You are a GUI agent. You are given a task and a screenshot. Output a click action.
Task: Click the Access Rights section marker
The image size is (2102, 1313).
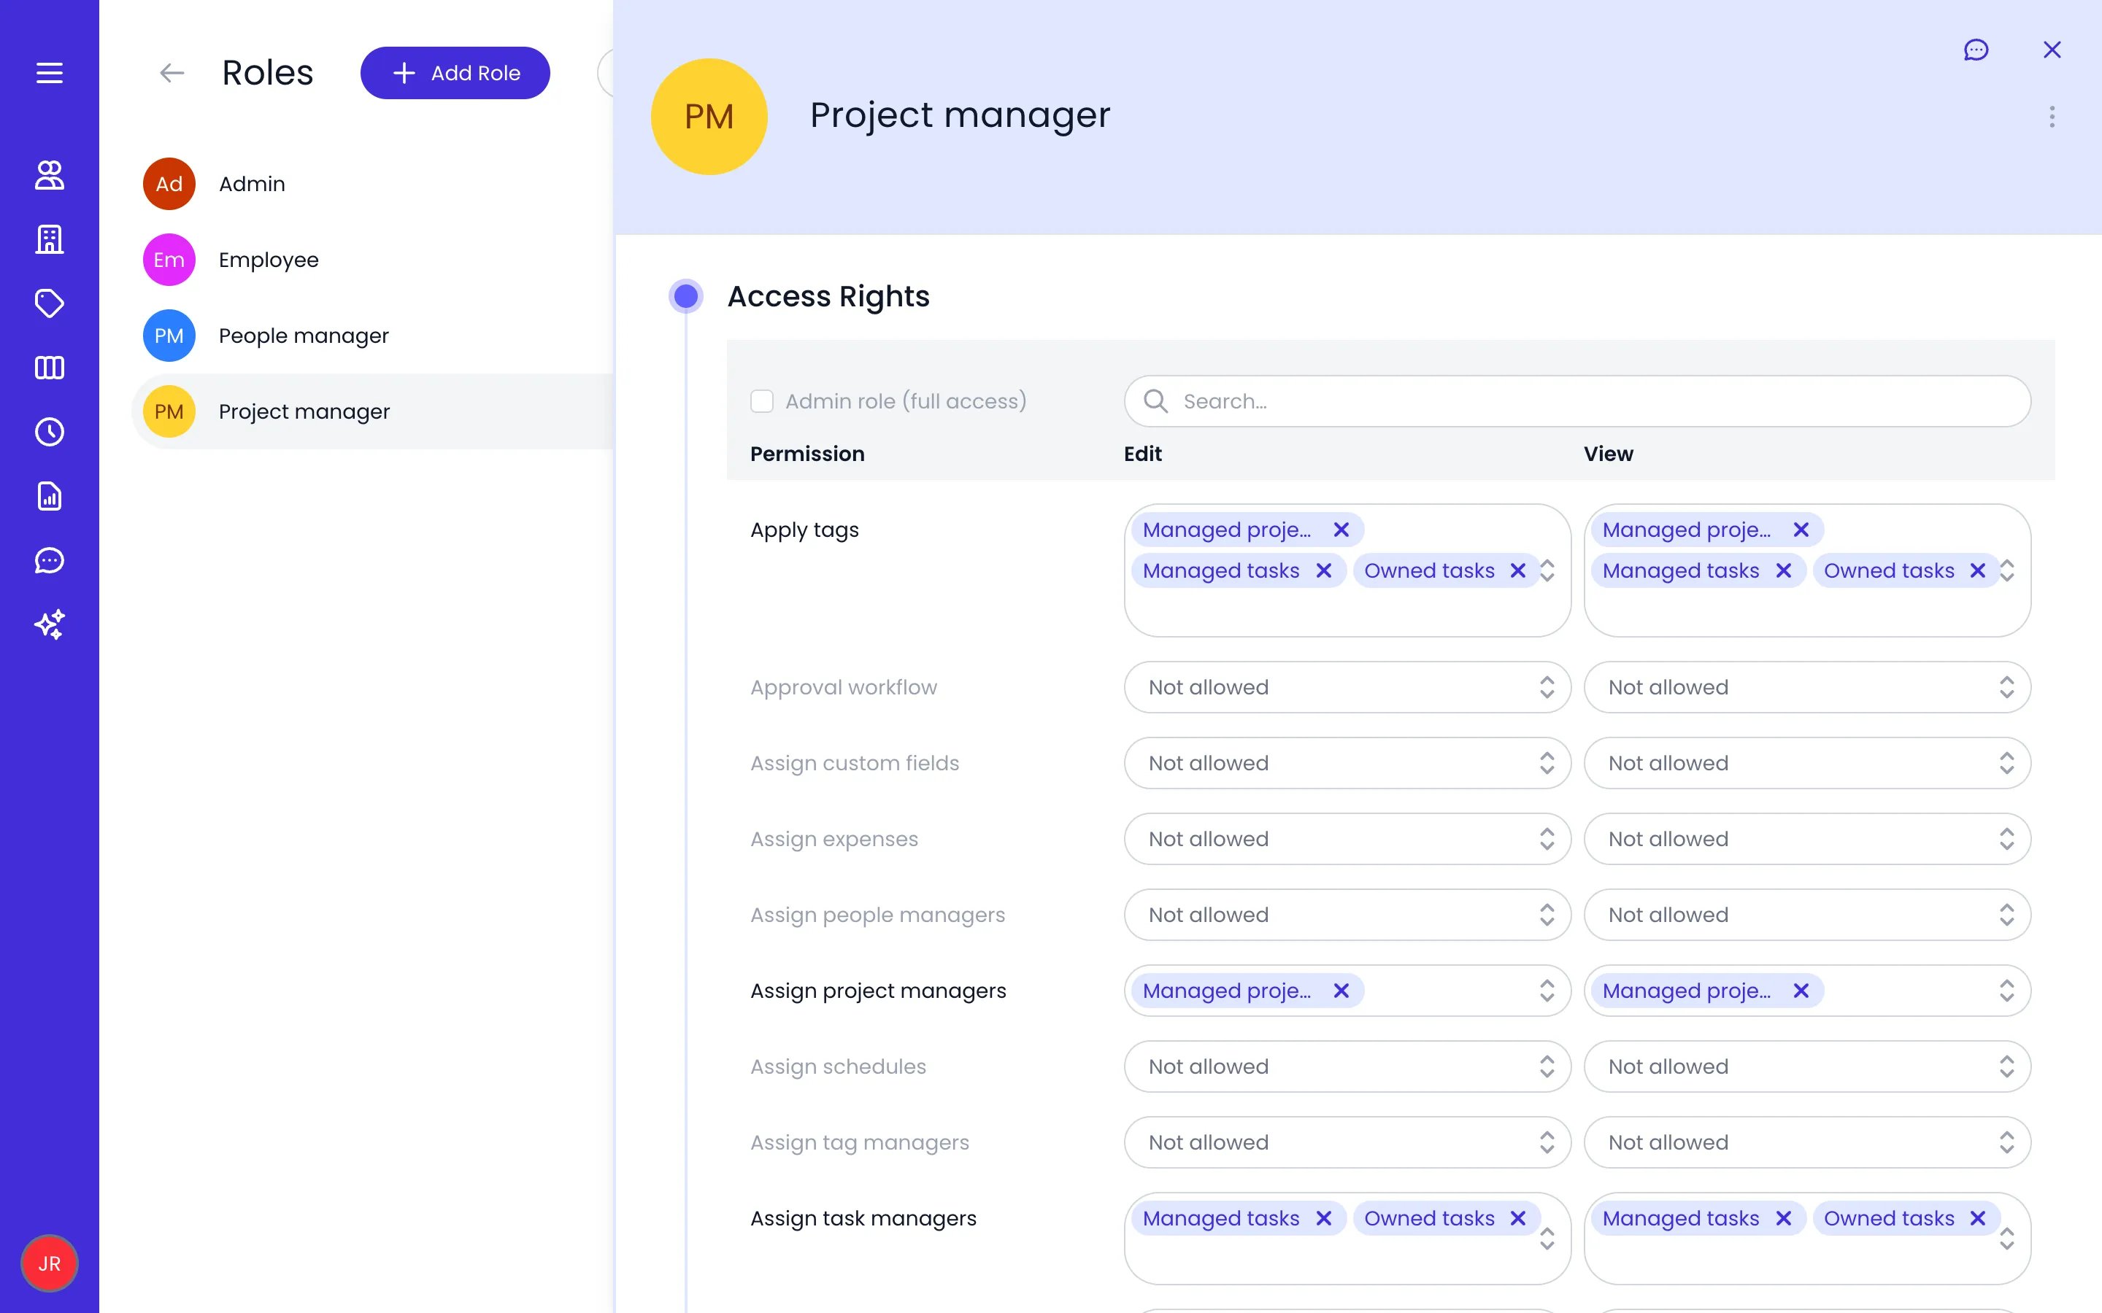(686, 296)
